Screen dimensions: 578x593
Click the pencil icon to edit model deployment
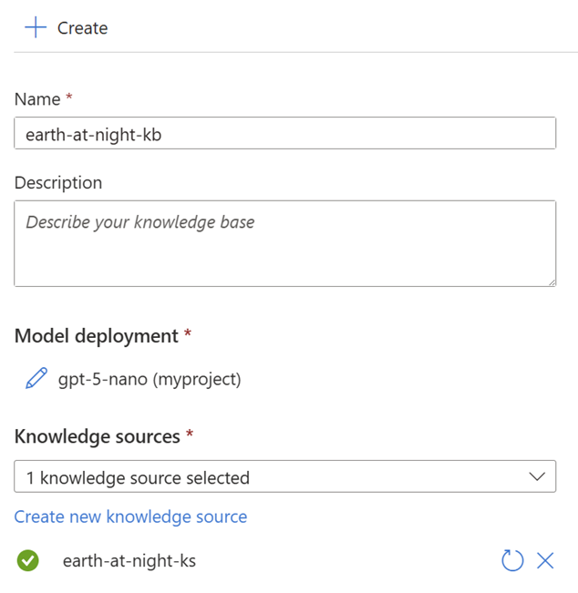pyautogui.click(x=36, y=379)
